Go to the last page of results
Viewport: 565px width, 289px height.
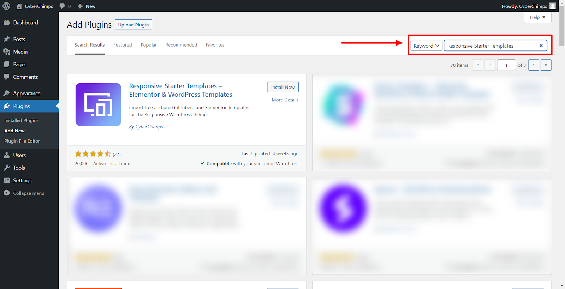click(546, 65)
